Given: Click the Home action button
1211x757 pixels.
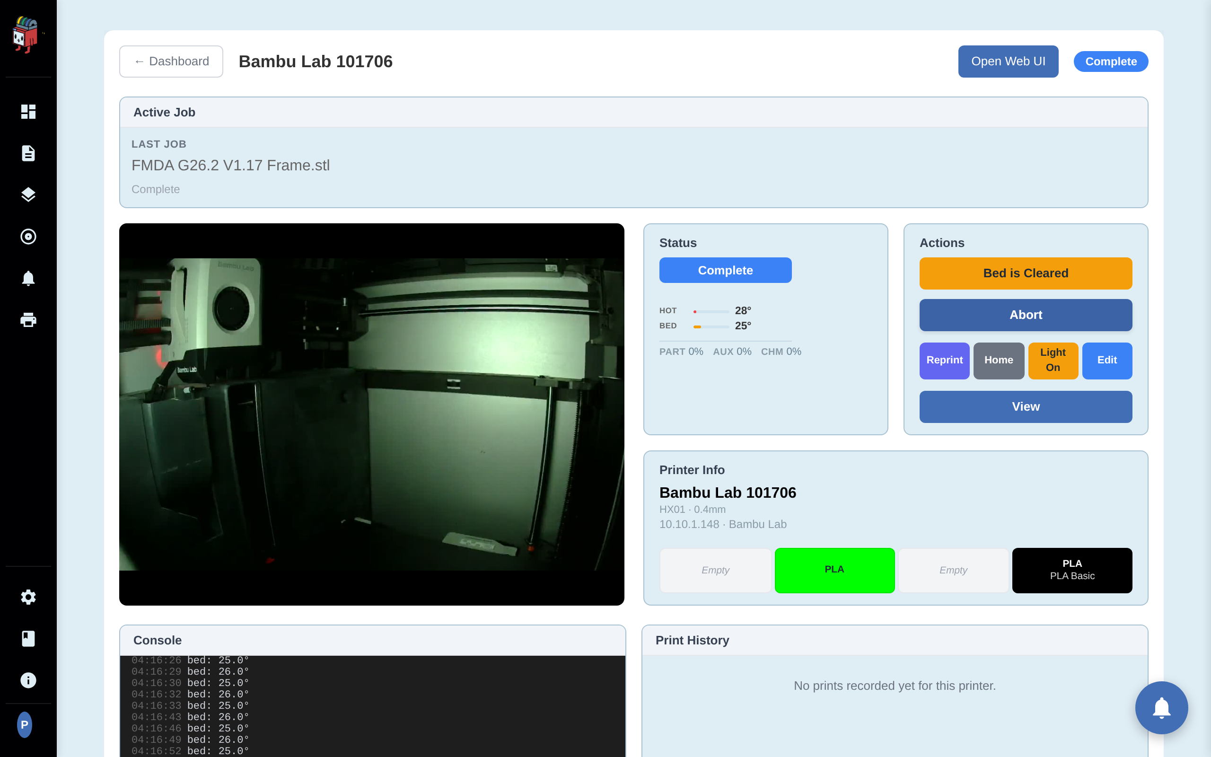Looking at the screenshot, I should click(998, 361).
